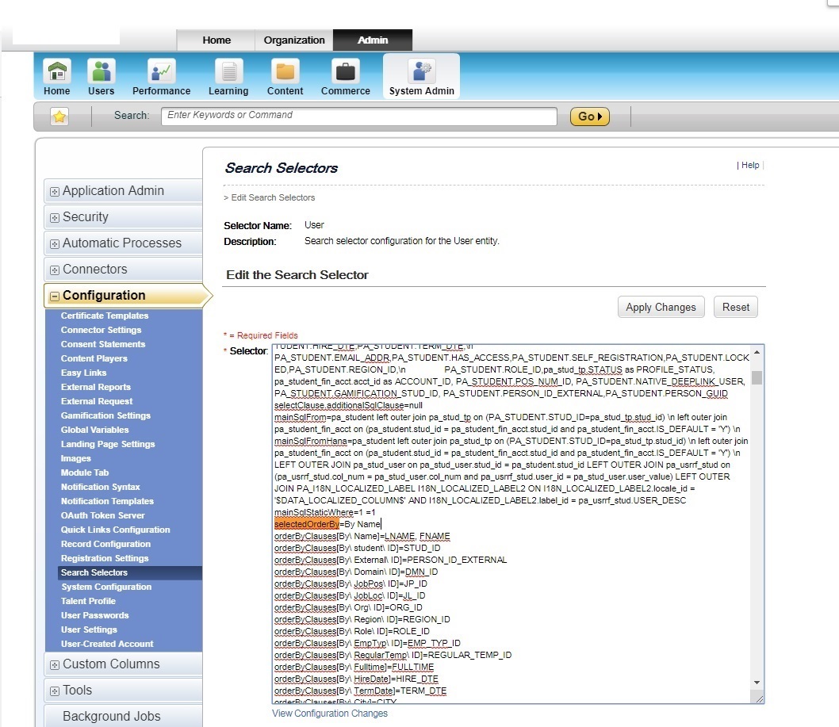Open the Content folder icon
This screenshot has width=839, height=727.
(285, 71)
